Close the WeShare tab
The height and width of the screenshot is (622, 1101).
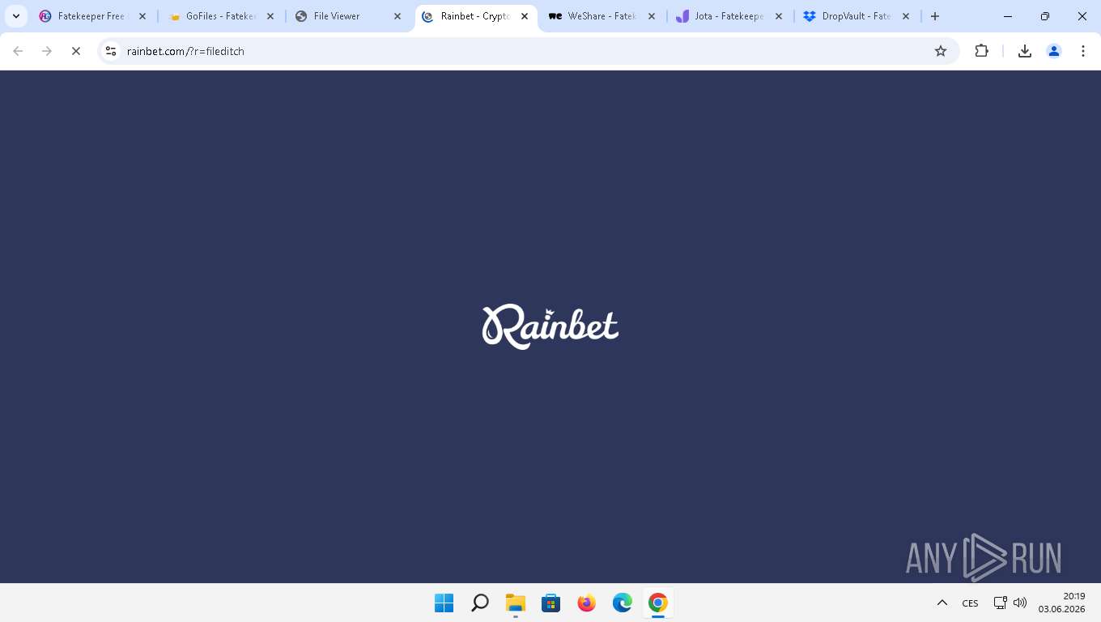(652, 16)
